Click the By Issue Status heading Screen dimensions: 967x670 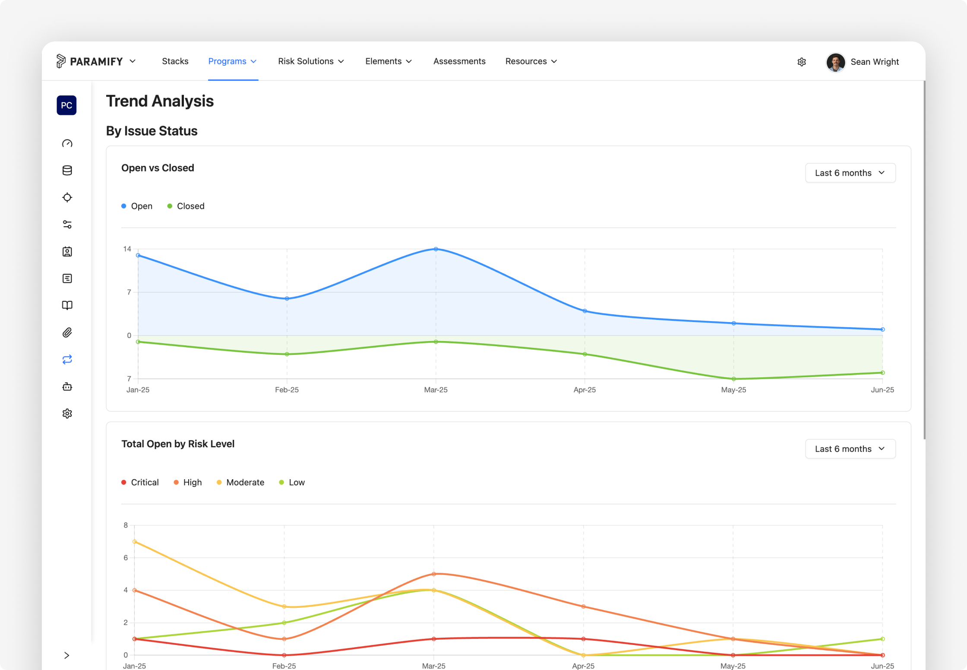[152, 131]
